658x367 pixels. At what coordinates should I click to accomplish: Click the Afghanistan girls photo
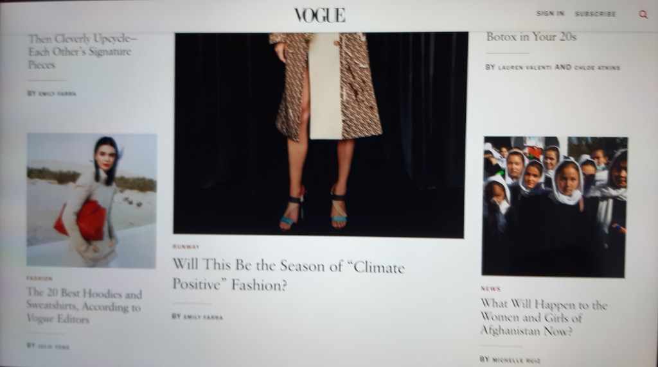point(555,207)
